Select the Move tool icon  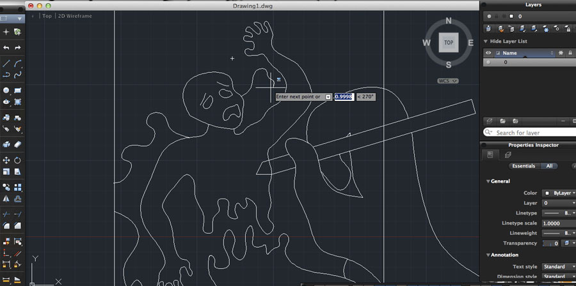[6, 160]
